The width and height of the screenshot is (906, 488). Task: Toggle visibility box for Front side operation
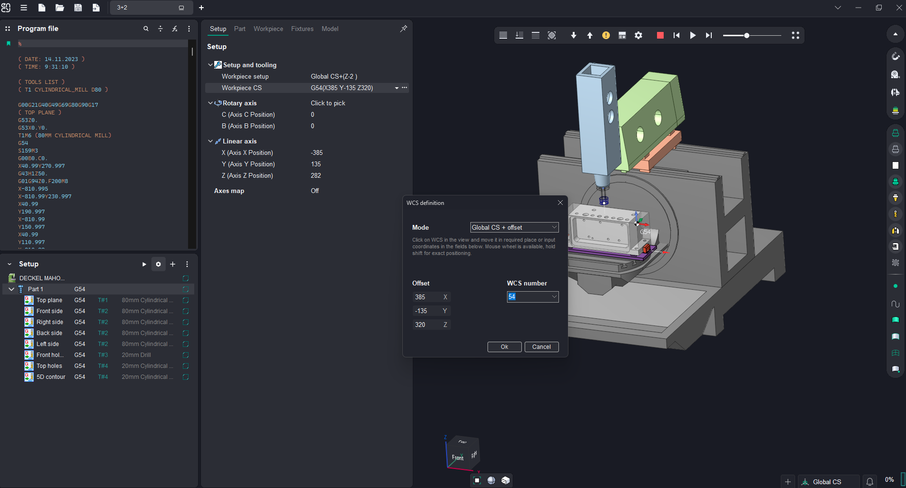(x=186, y=311)
